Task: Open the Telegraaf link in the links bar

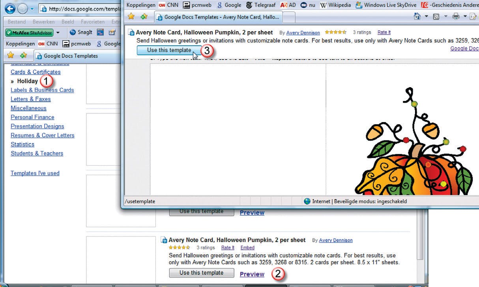Action: [x=261, y=5]
